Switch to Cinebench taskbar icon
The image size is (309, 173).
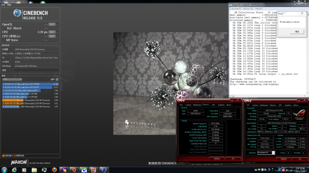(104, 170)
